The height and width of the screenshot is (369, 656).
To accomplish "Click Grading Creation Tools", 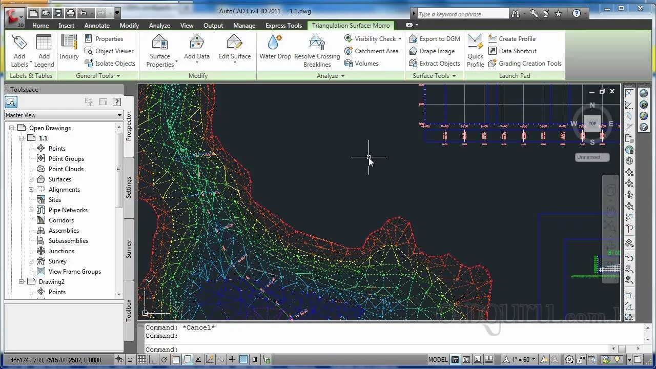I will [x=525, y=64].
